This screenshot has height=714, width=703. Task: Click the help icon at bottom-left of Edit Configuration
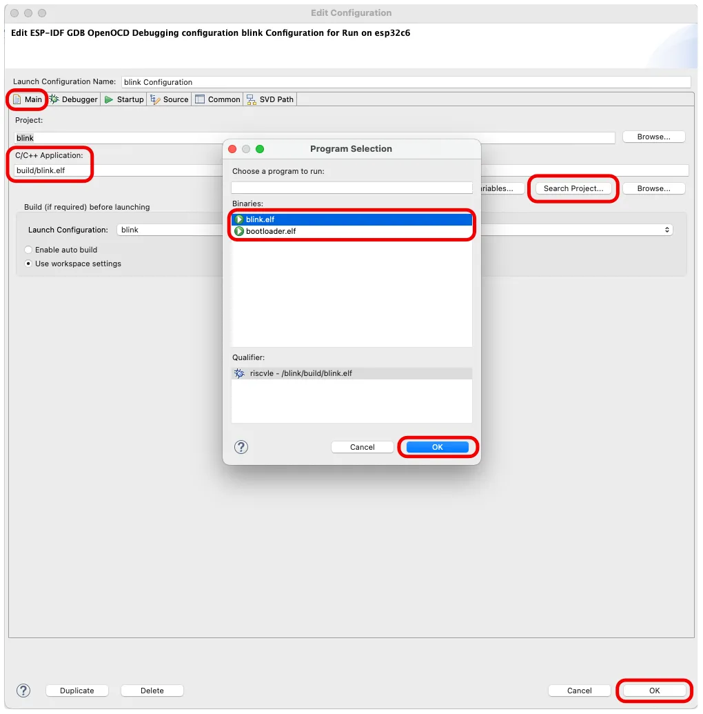(23, 691)
